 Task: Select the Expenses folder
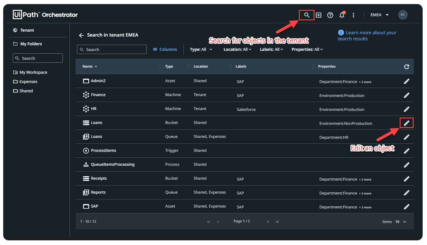25,82
